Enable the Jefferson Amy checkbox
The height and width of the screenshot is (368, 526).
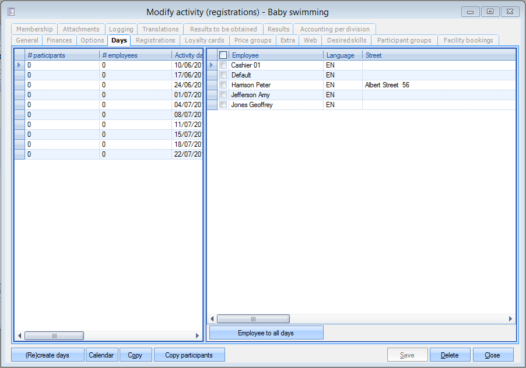click(223, 95)
